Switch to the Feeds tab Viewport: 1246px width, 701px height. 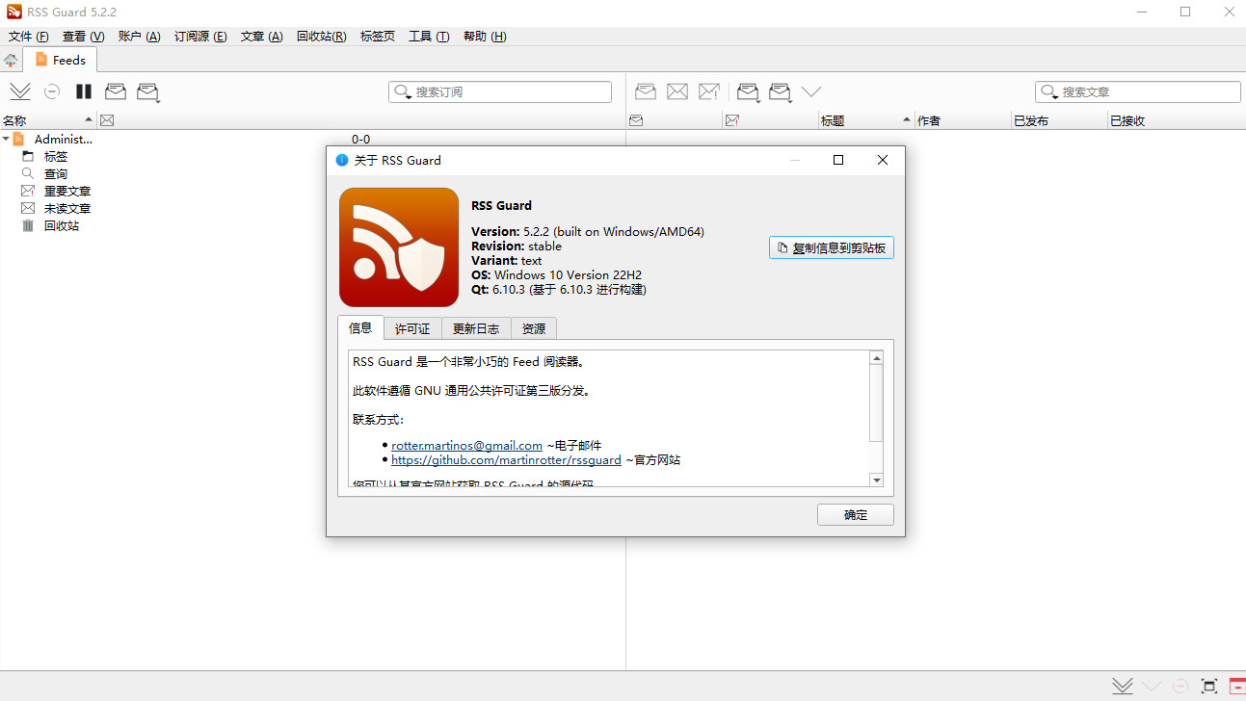coord(61,60)
